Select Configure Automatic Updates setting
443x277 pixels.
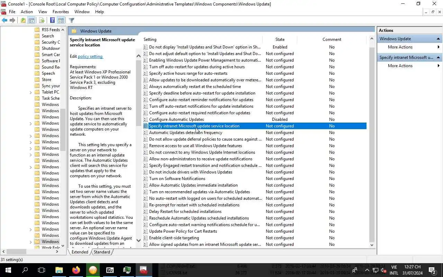click(x=255, y=119)
